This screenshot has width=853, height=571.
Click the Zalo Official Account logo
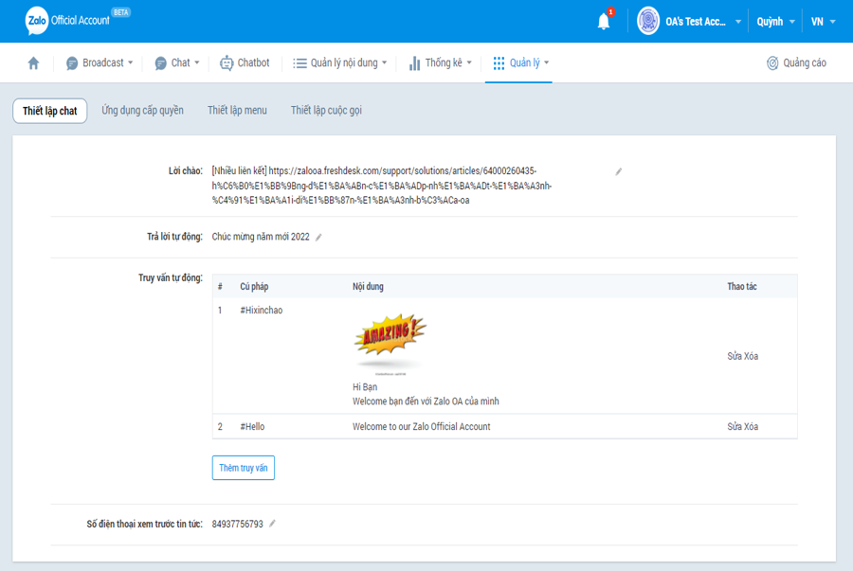point(66,20)
